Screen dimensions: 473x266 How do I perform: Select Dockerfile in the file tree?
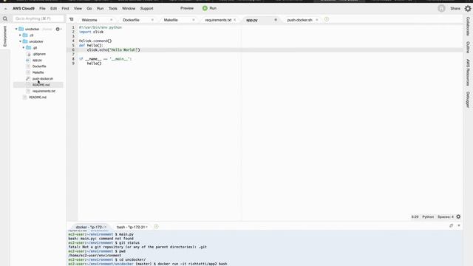(39, 66)
